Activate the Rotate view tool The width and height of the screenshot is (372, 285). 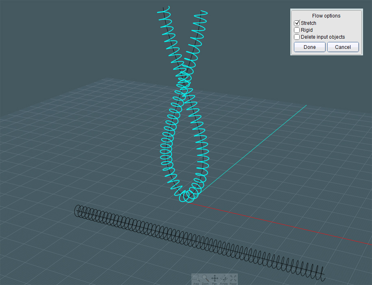coord(224,280)
